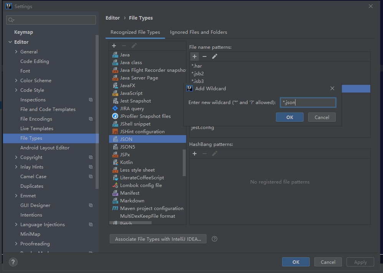Click Associate File Types with IntelliJ IDEA
383x273 pixels.
158,239
